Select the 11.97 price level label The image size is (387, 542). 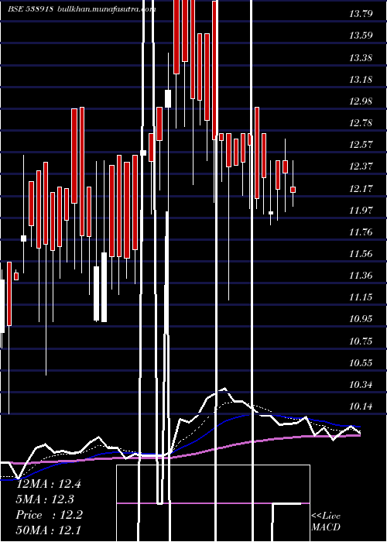click(361, 210)
